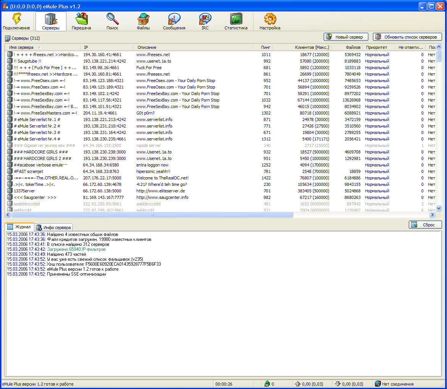Click the server icon next to Серверы (312)
The height and width of the screenshot is (389, 447).
click(x=7, y=38)
